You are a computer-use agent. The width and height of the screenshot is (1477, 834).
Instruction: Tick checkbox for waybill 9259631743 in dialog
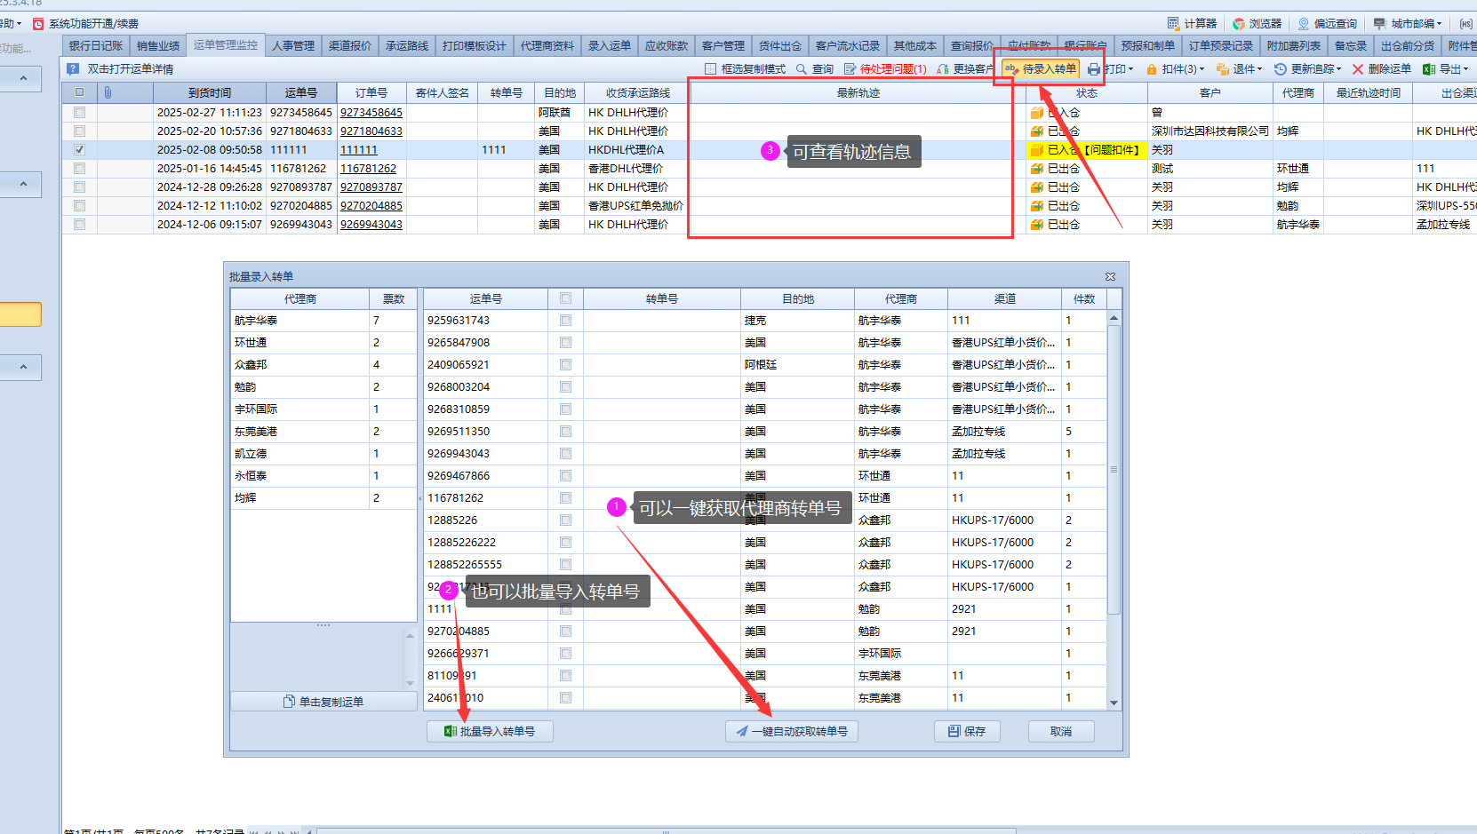(566, 321)
